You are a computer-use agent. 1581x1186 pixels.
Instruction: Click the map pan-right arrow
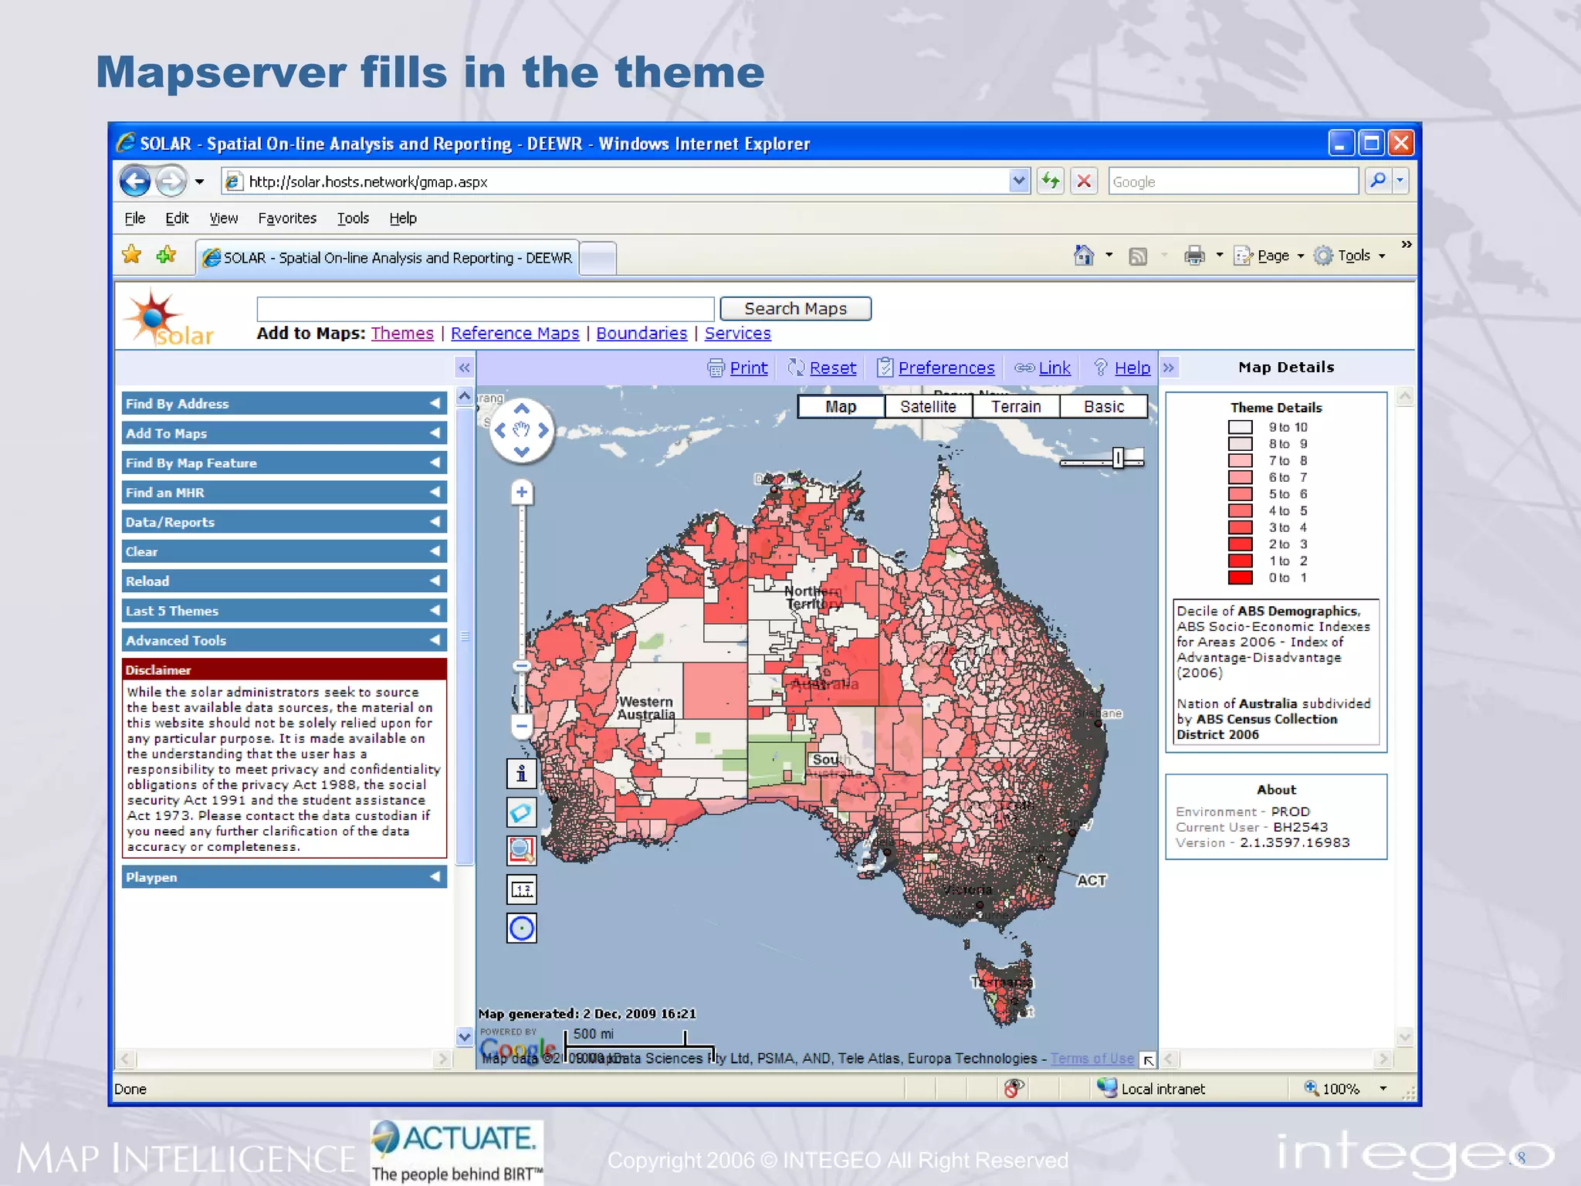click(543, 430)
